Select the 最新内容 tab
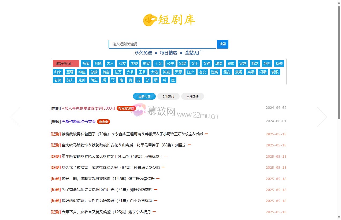This screenshot has width=341, height=220. [x=144, y=96]
